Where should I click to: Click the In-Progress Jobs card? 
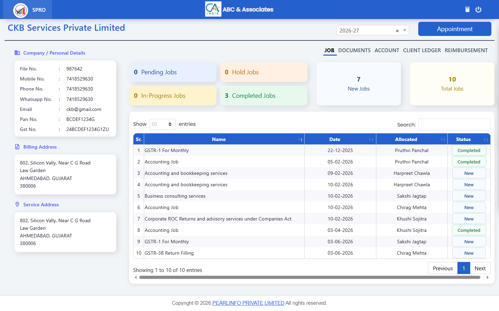click(173, 96)
